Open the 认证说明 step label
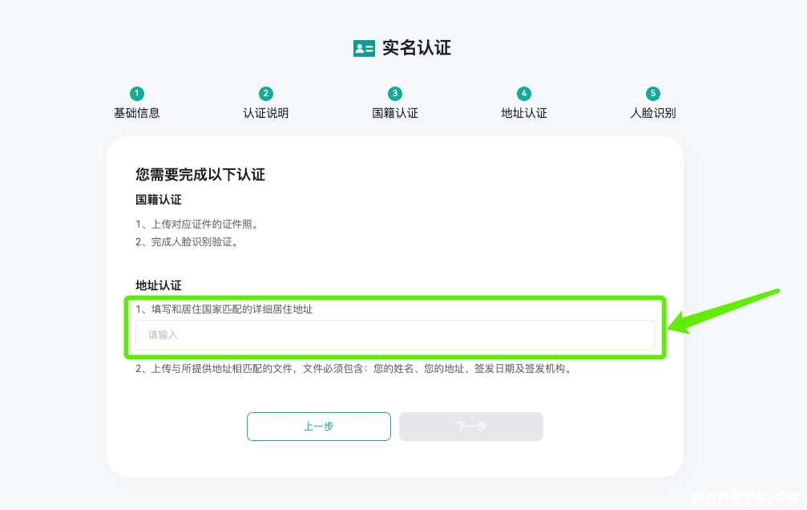 266,113
